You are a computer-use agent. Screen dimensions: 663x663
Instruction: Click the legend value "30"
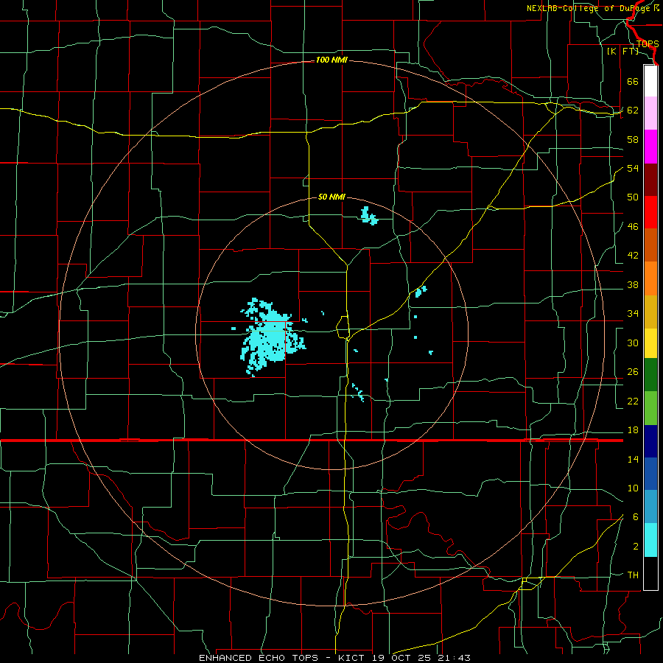coord(633,343)
